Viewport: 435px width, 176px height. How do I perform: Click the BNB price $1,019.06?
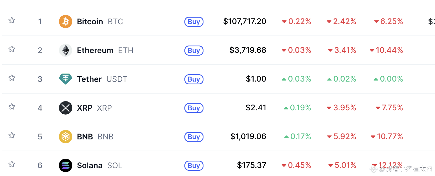point(248,137)
